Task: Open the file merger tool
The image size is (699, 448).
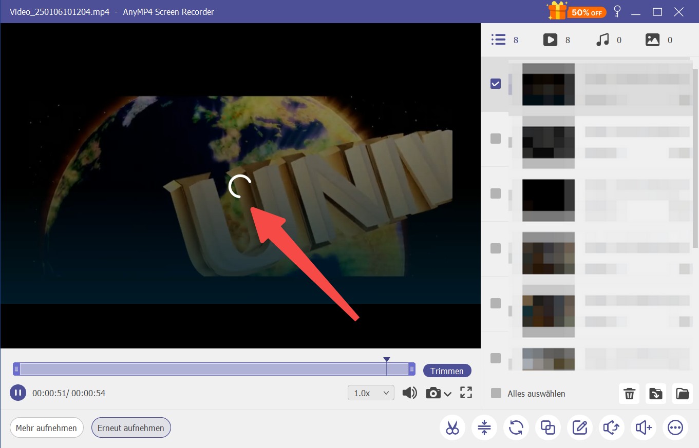Action: tap(548, 427)
